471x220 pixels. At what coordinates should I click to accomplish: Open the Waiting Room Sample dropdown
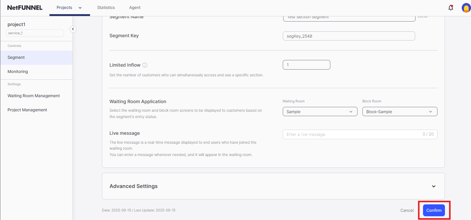[320, 112]
